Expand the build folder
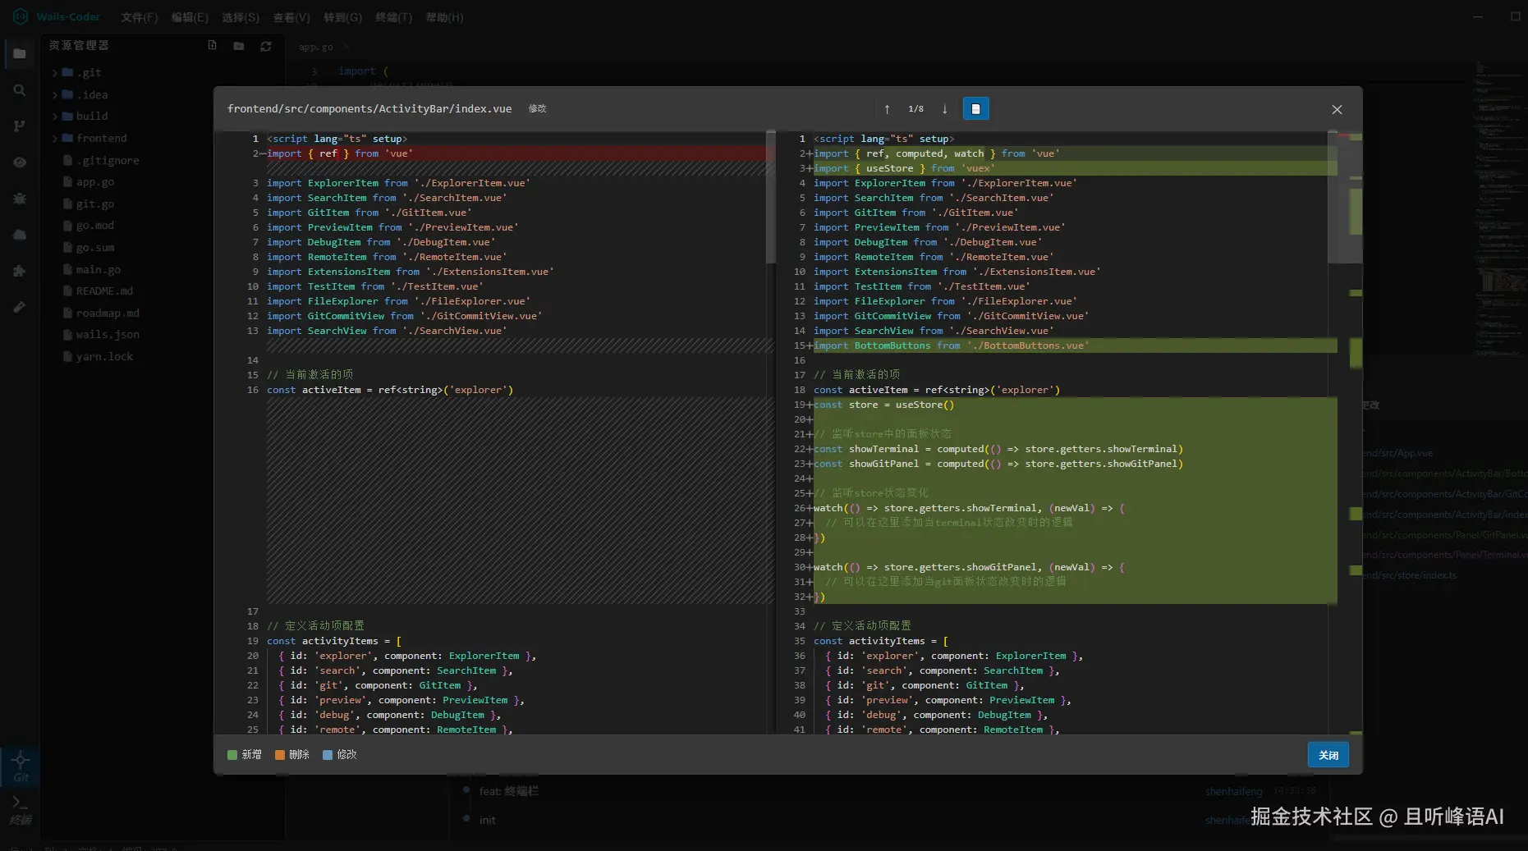This screenshot has height=851, width=1528. 55,117
